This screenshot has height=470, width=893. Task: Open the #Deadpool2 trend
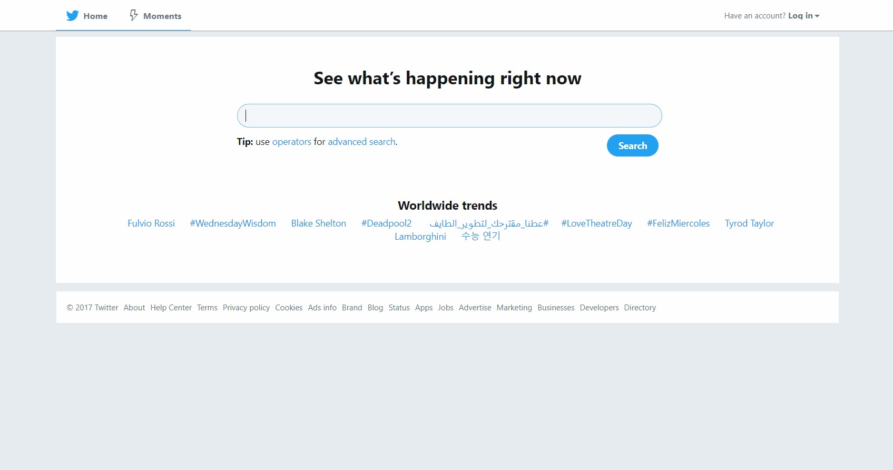pos(386,223)
